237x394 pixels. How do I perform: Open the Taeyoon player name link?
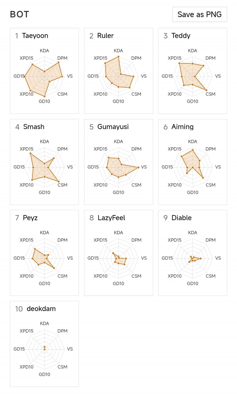pyautogui.click(x=35, y=36)
